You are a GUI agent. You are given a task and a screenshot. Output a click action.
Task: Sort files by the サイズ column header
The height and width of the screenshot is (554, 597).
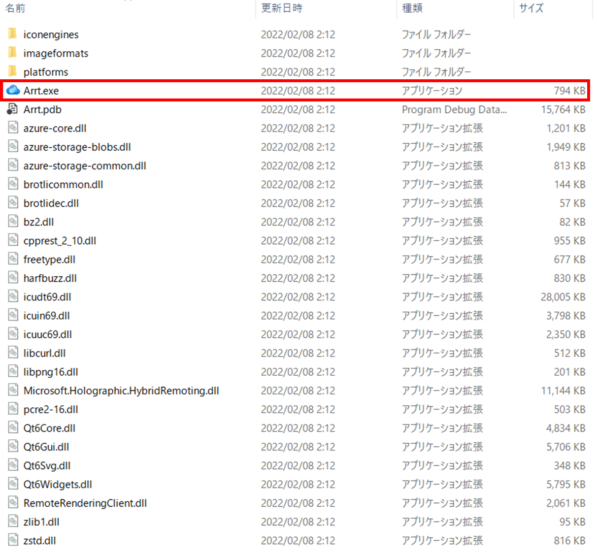(x=531, y=8)
